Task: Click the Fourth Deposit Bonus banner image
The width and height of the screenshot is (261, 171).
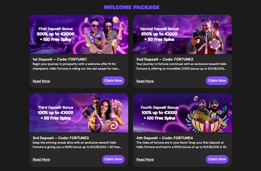Action: click(182, 113)
